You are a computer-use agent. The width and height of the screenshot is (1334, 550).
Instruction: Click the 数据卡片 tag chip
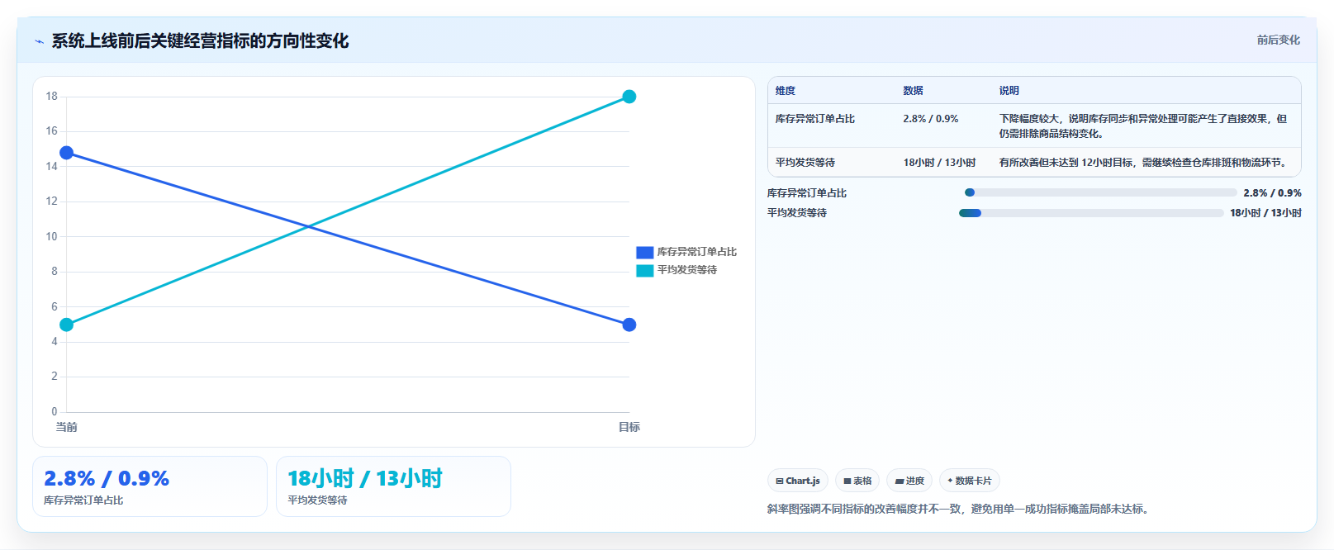(970, 481)
